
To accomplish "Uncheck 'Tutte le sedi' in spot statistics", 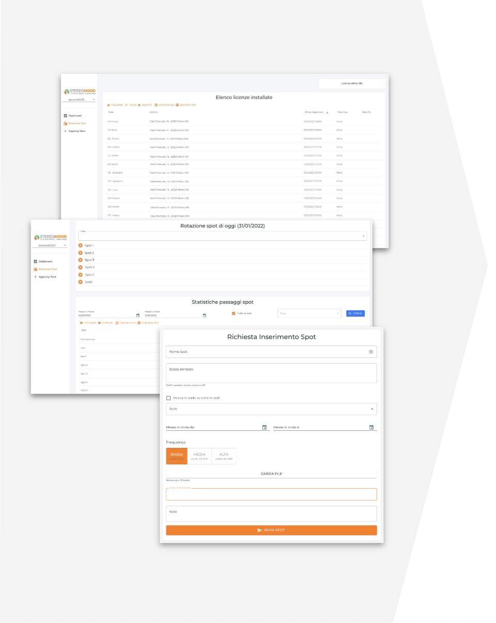I will tap(234, 314).
